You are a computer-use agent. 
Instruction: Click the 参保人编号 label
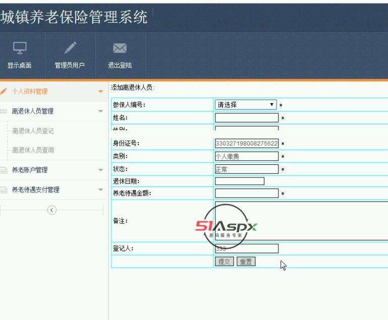coord(129,105)
